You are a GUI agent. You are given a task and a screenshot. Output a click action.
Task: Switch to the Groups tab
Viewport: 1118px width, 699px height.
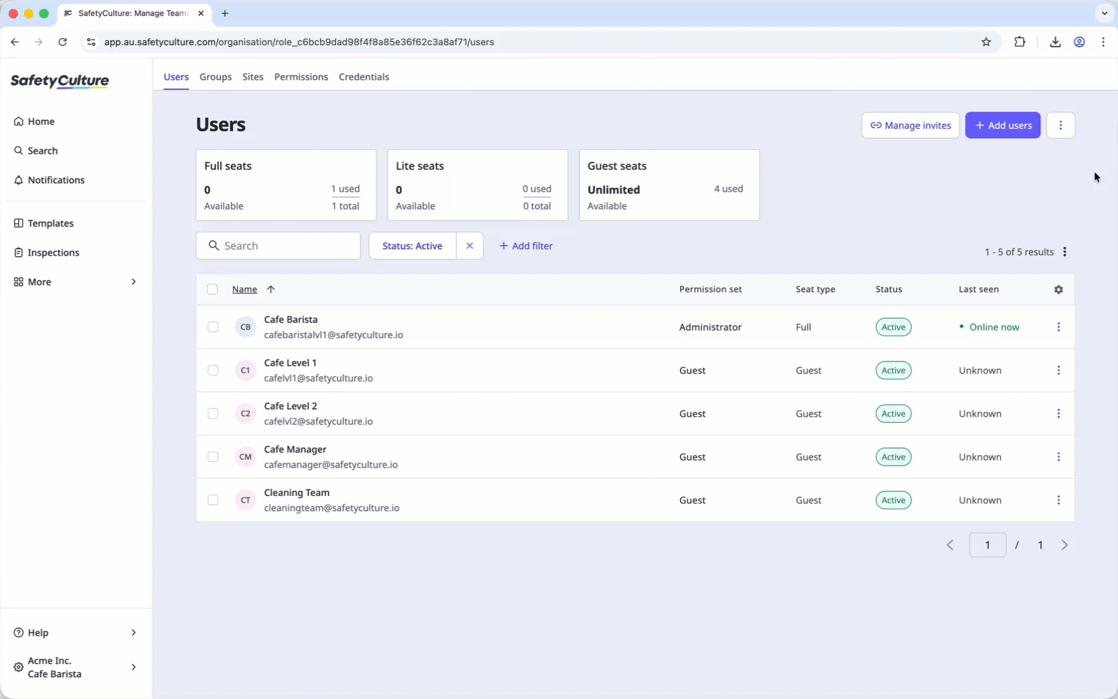point(216,77)
